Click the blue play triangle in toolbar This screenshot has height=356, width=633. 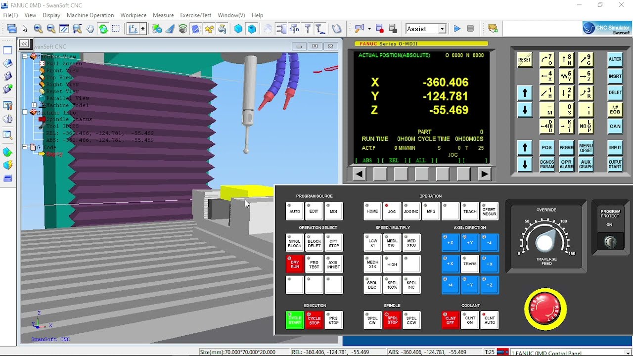click(x=457, y=29)
